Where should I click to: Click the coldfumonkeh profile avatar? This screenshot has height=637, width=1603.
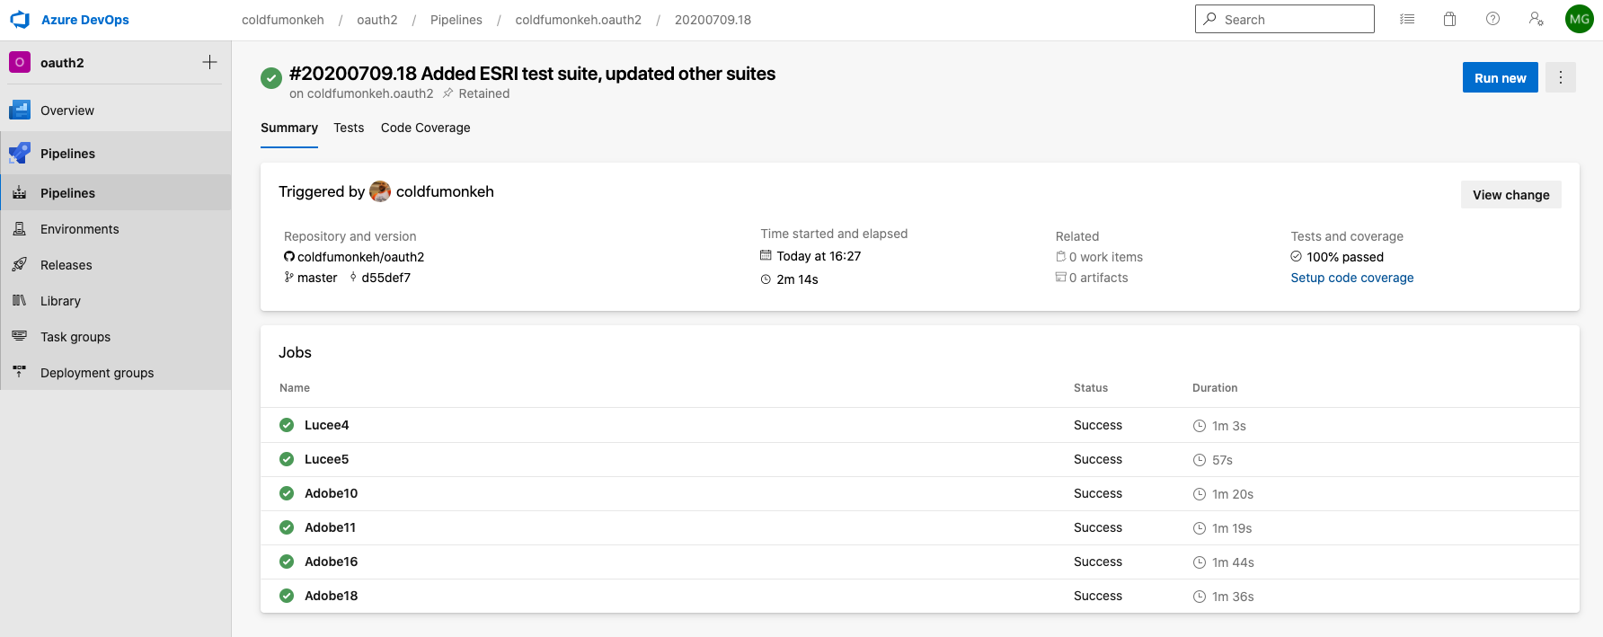point(381,191)
